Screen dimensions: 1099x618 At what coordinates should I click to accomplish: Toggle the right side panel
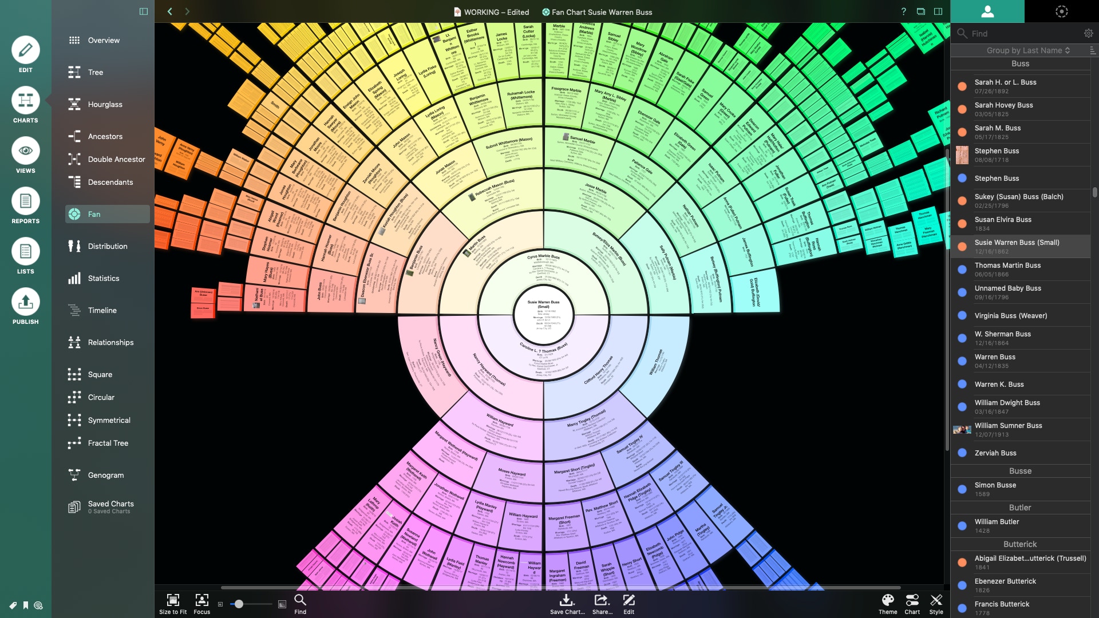(938, 11)
